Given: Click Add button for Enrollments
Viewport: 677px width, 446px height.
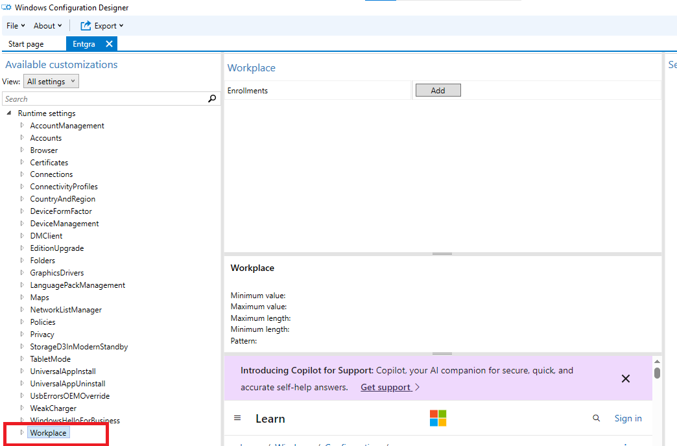Looking at the screenshot, I should pyautogui.click(x=438, y=90).
